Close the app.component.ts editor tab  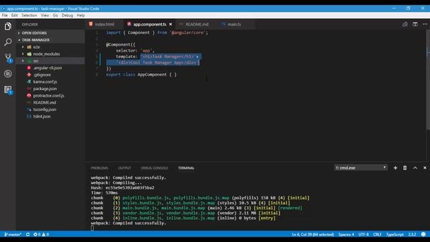[x=171, y=24]
